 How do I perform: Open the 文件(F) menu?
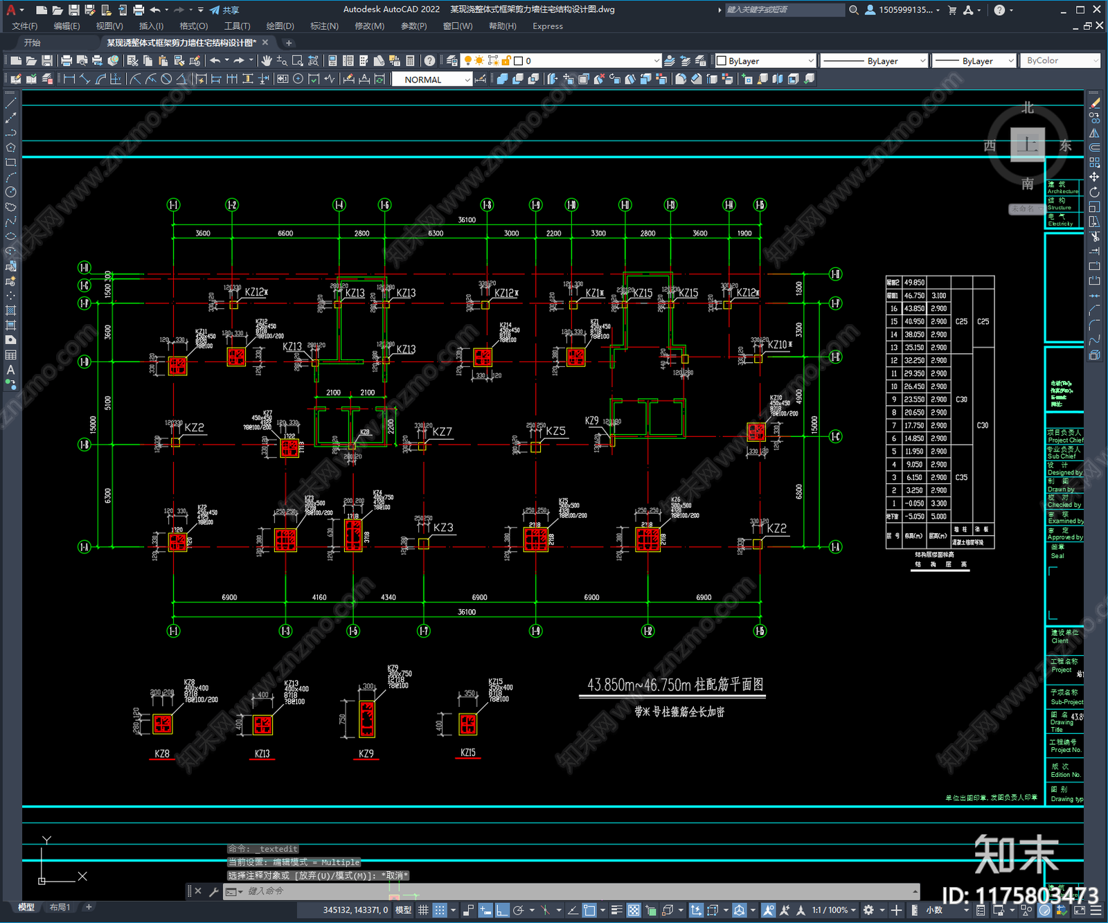[25, 26]
